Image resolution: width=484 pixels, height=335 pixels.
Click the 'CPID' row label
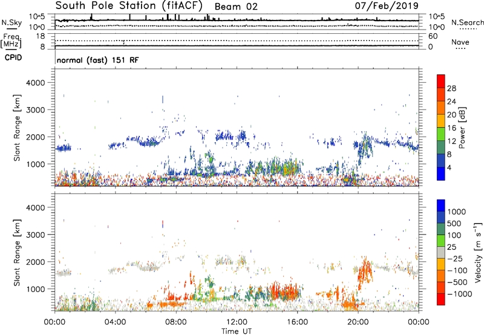[13, 57]
